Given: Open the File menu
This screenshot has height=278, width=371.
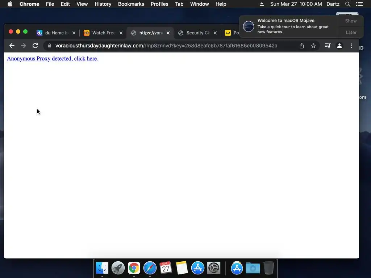Looking at the screenshot, I should [50, 4].
